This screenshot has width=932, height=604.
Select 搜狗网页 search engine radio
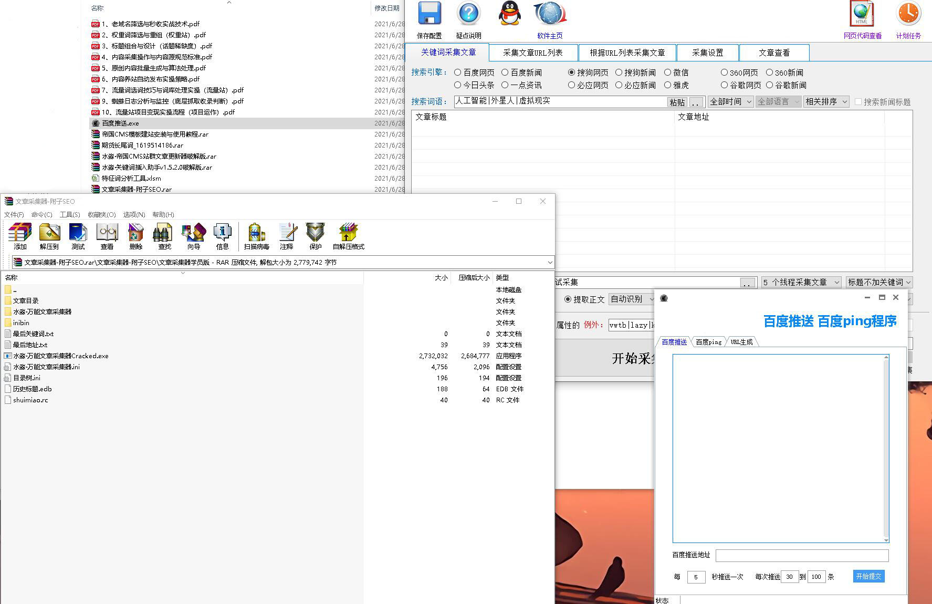572,72
